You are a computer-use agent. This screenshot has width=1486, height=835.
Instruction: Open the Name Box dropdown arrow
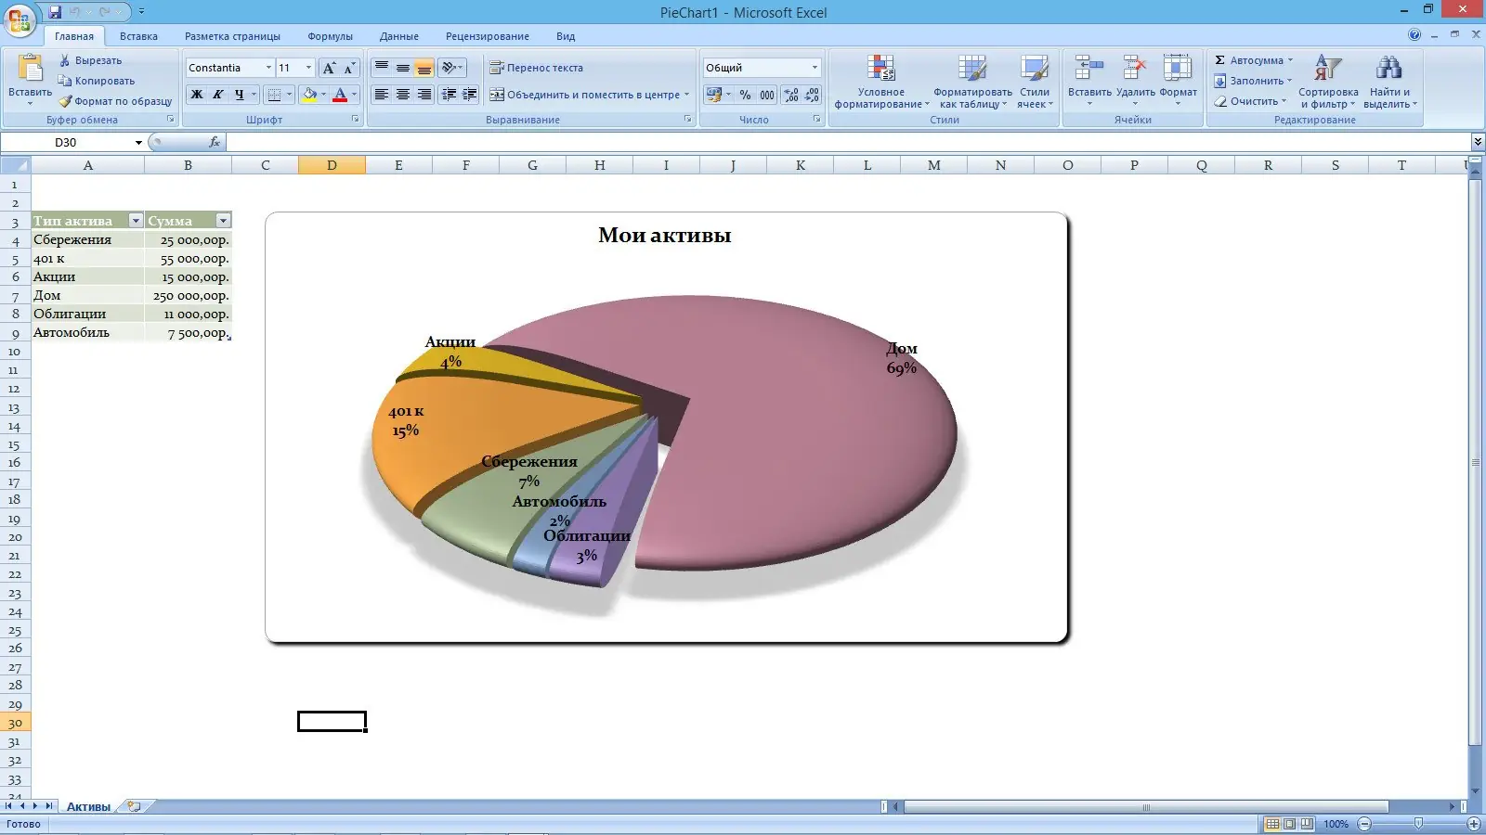tap(138, 143)
